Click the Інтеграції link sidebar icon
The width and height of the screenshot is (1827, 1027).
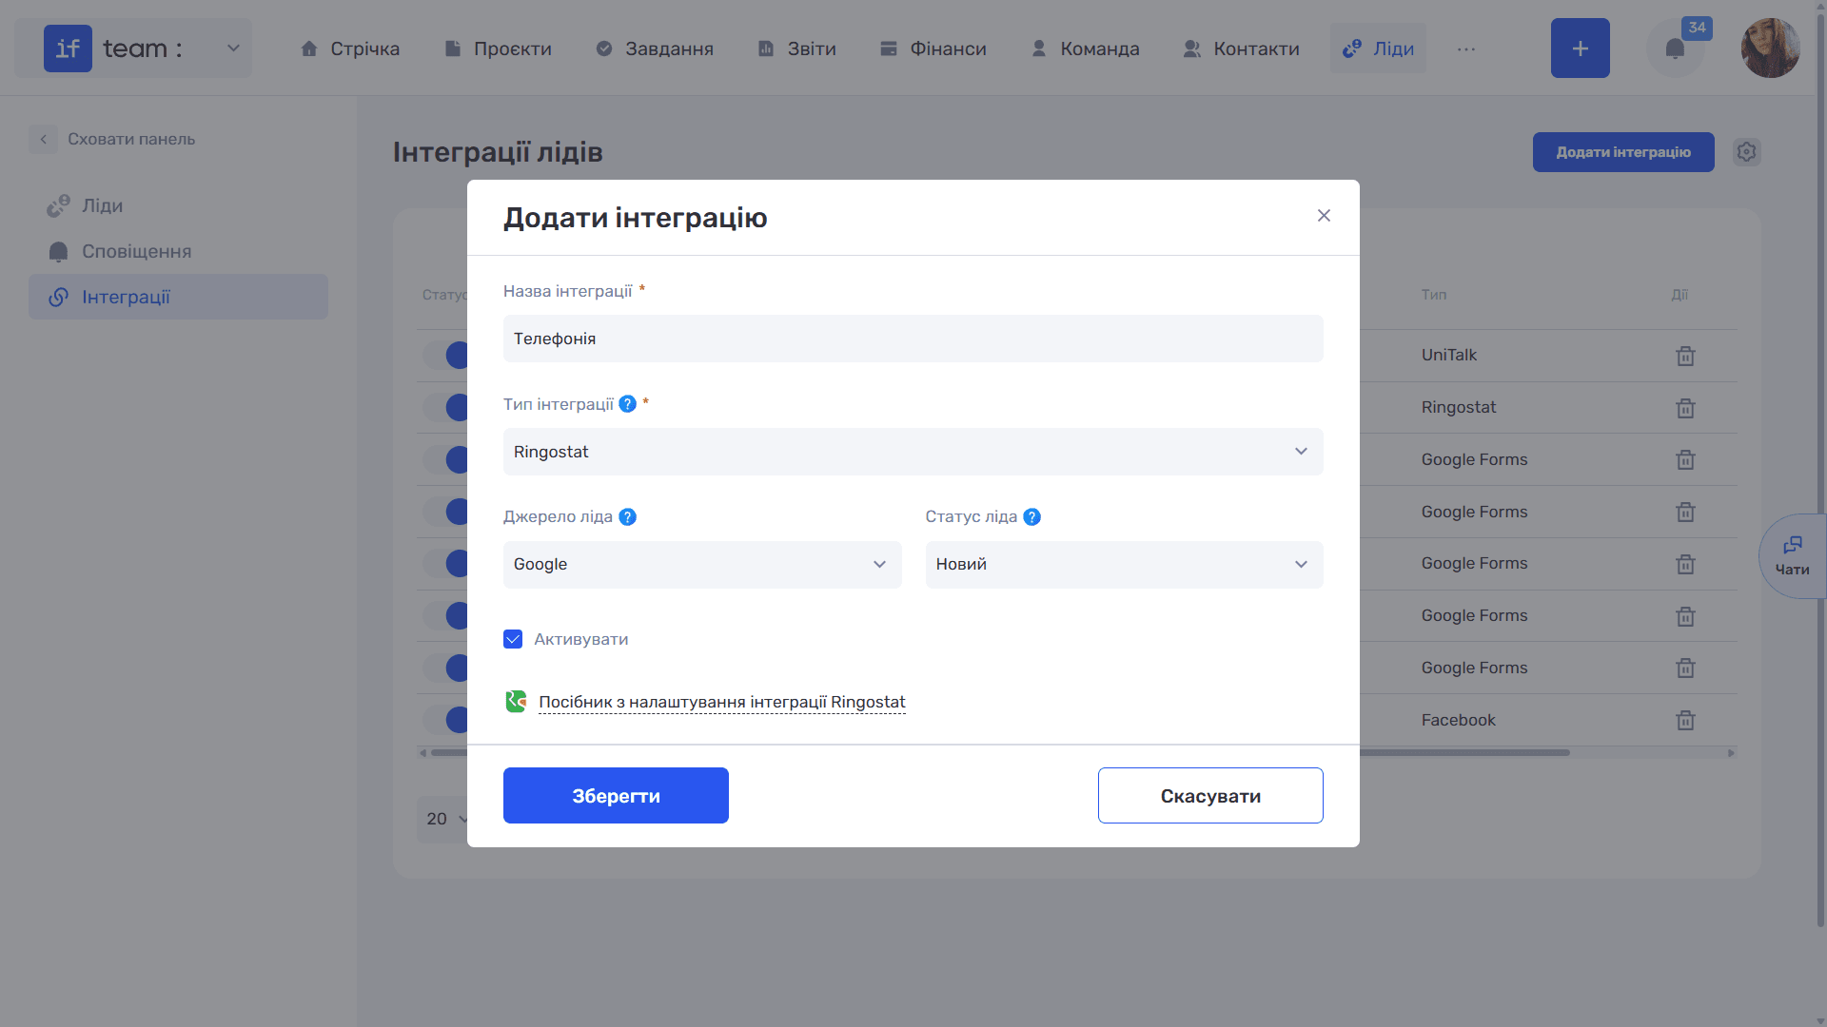[58, 297]
